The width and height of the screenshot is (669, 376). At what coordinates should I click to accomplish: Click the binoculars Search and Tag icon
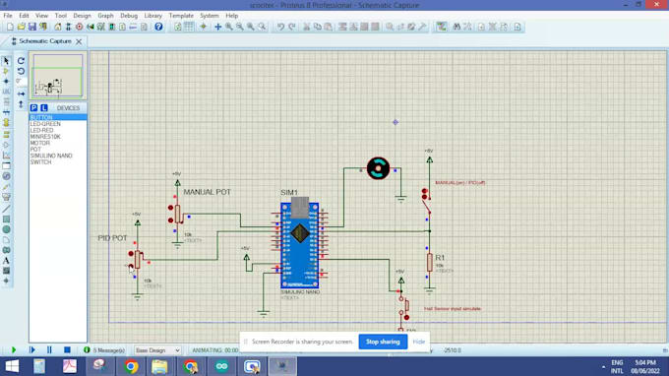(456, 27)
